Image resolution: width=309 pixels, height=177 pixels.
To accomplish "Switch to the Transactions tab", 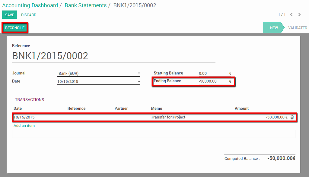I will pyautogui.click(x=30, y=100).
